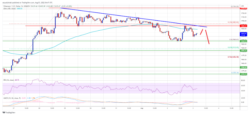Screen dimensions: 249x114
Task: Click the USD currency label on price axis
Action: point(242,6)
